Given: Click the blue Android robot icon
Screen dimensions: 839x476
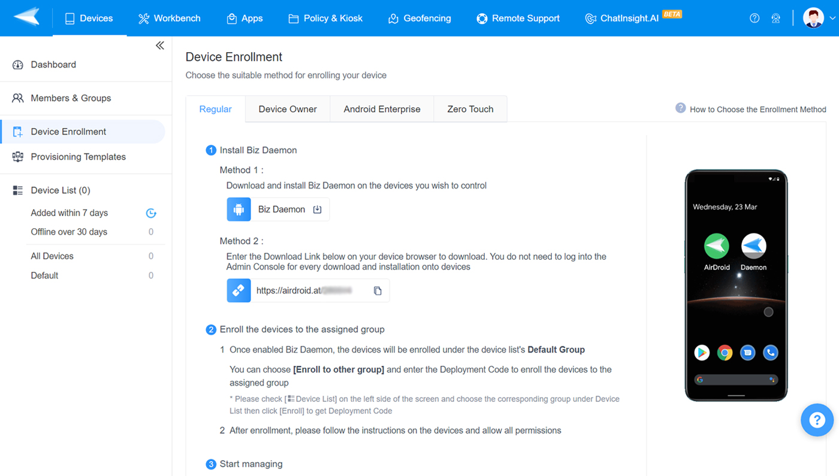Looking at the screenshot, I should (x=239, y=210).
